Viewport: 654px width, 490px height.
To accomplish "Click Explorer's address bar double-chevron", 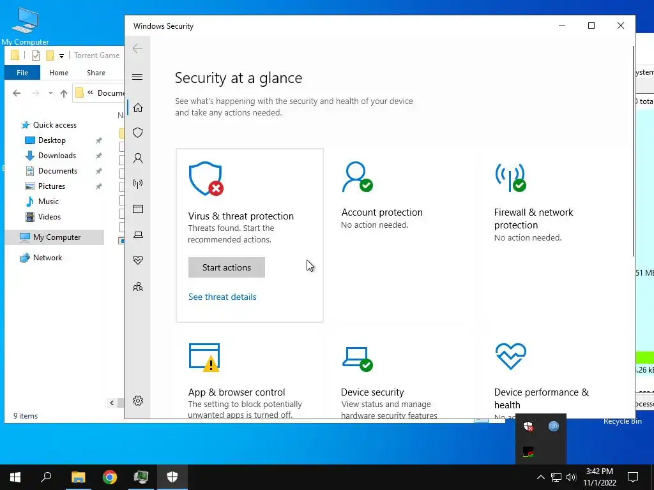I will [90, 93].
